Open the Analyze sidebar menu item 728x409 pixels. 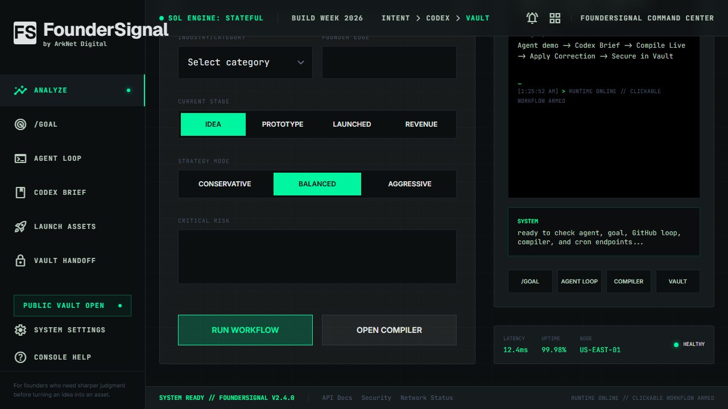(x=72, y=90)
